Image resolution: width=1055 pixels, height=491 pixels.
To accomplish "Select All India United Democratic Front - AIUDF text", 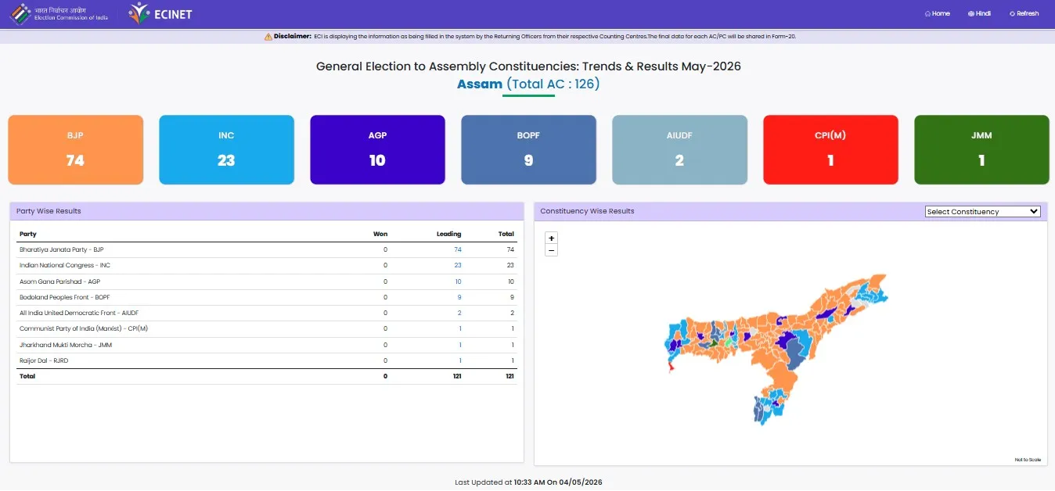I will click(79, 313).
